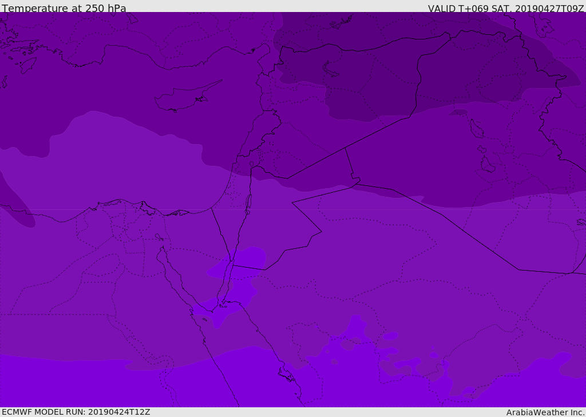The image size is (586, 417).
Task: Click the 'ECMWF MODEL RUN: 20190424T12Z' text
Action: (76, 412)
